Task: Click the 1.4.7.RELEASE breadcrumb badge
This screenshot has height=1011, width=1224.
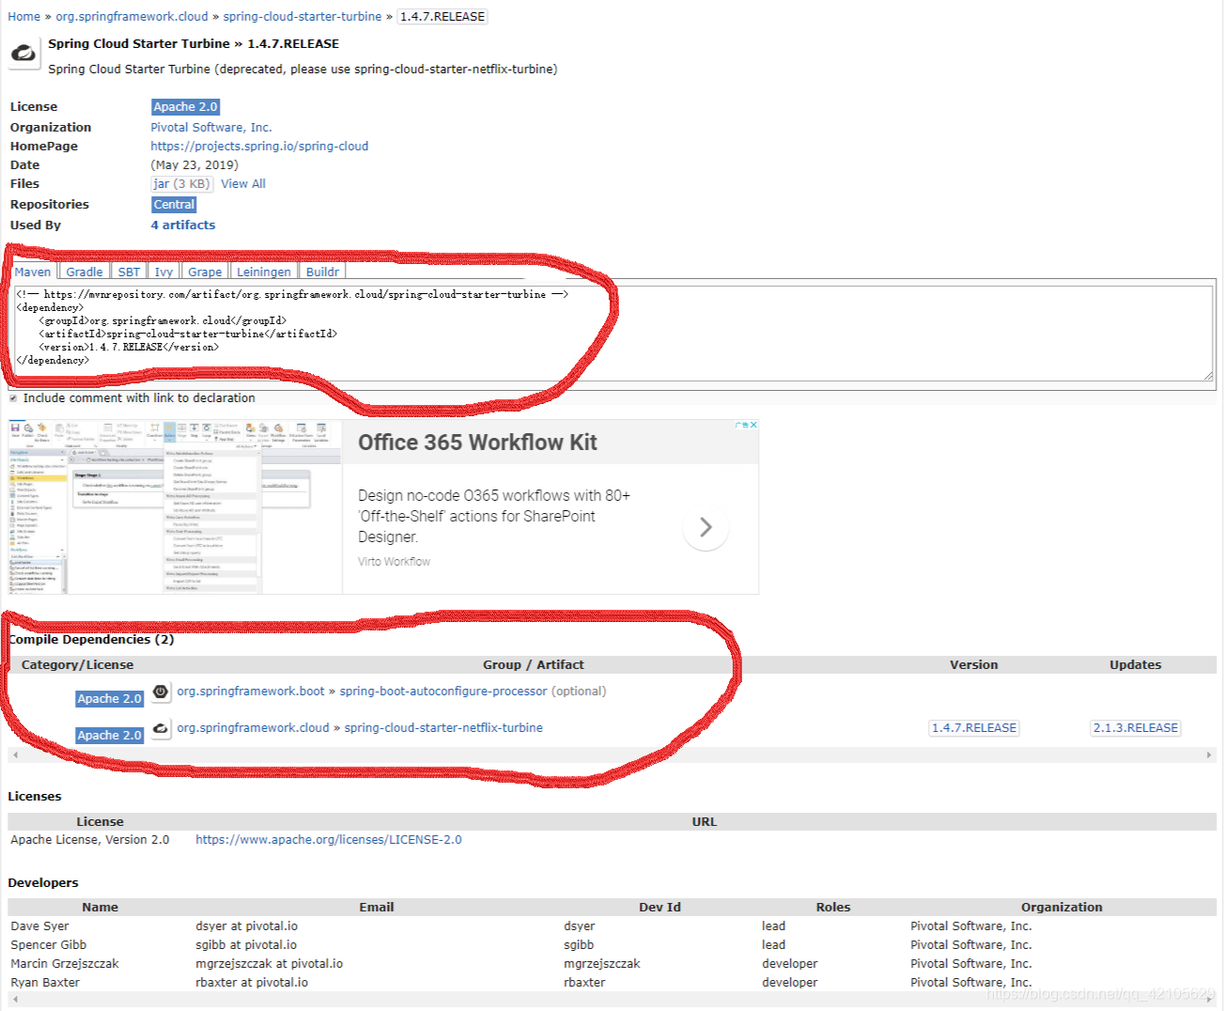Action: pos(442,16)
